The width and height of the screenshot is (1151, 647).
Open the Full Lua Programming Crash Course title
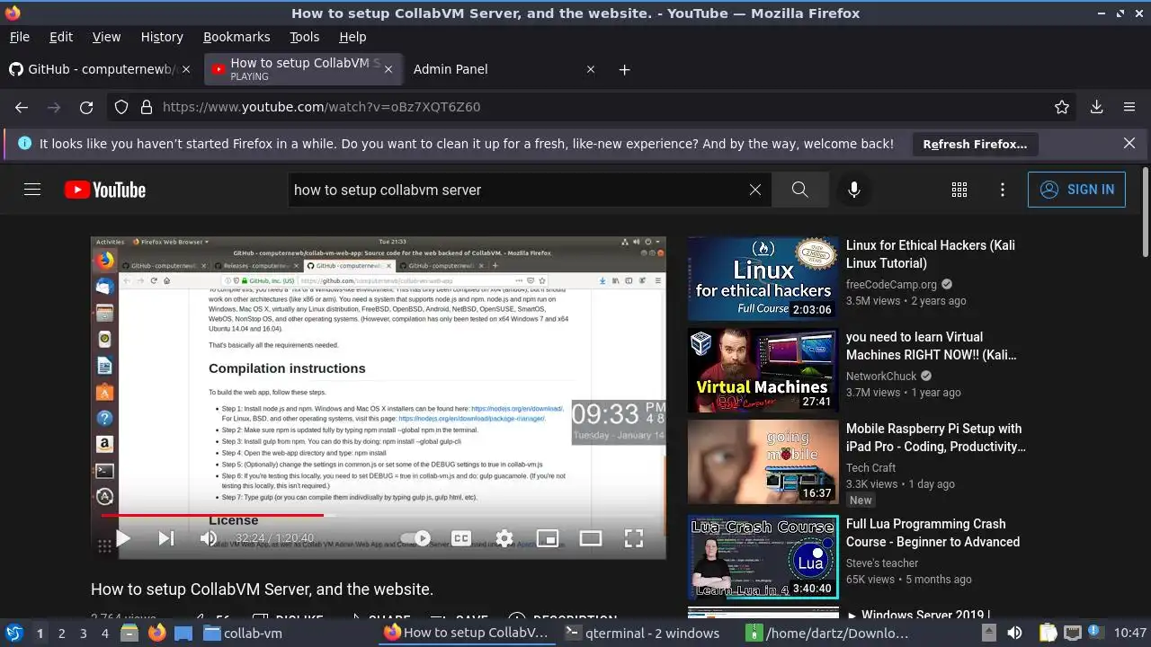[x=932, y=533]
